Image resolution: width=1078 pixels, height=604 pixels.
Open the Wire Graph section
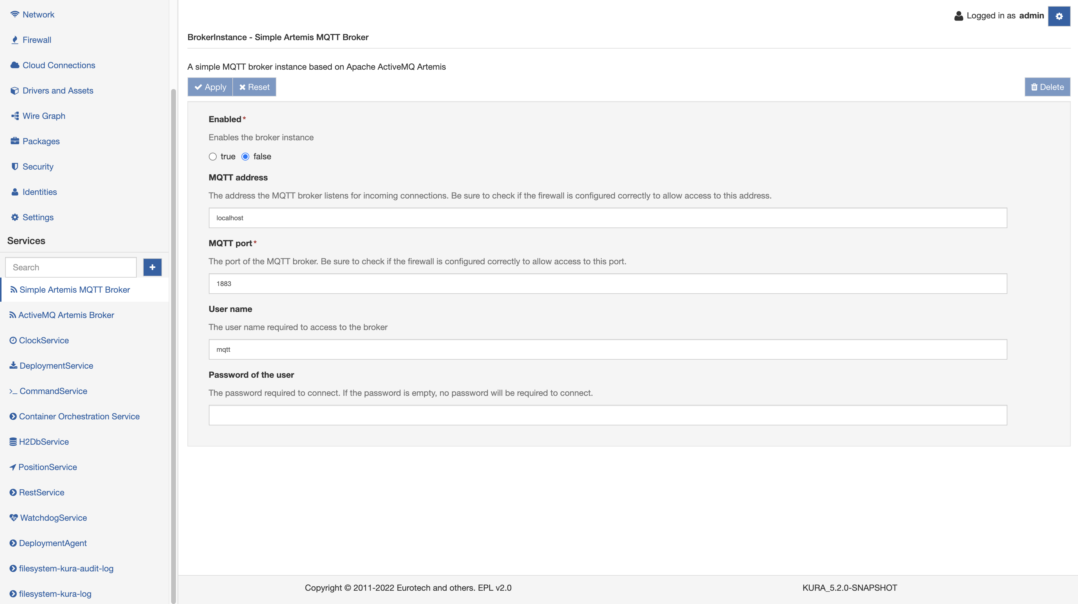44,116
